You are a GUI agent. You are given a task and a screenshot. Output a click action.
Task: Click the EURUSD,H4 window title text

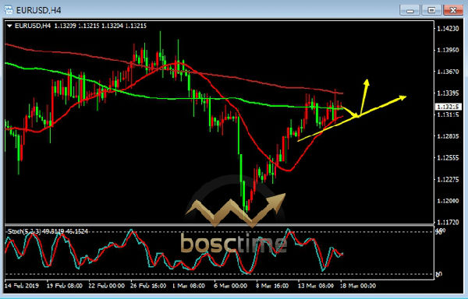[38, 10]
